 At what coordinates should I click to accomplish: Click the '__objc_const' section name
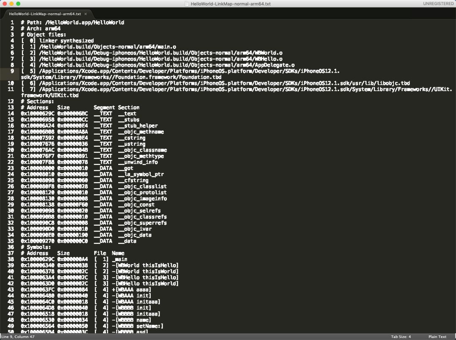point(136,205)
